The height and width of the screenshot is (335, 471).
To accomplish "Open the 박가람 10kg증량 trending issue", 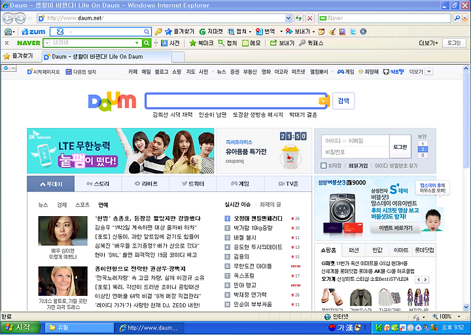I will click(x=253, y=228).
